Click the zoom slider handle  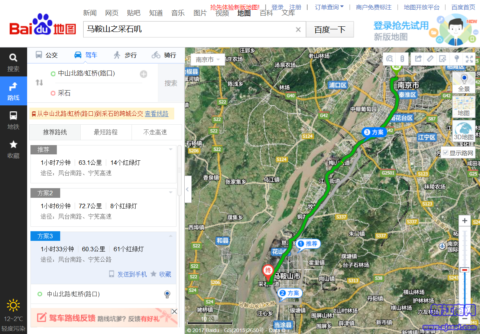click(x=464, y=270)
